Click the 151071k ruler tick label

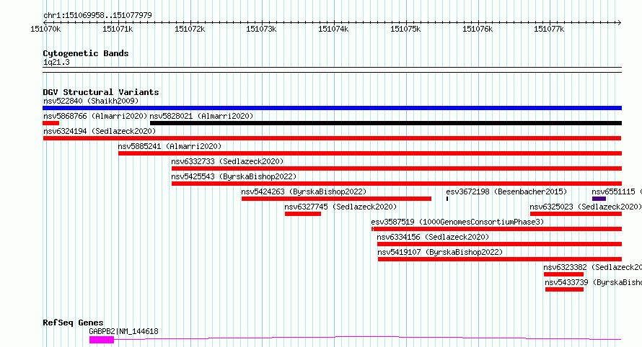[118, 29]
